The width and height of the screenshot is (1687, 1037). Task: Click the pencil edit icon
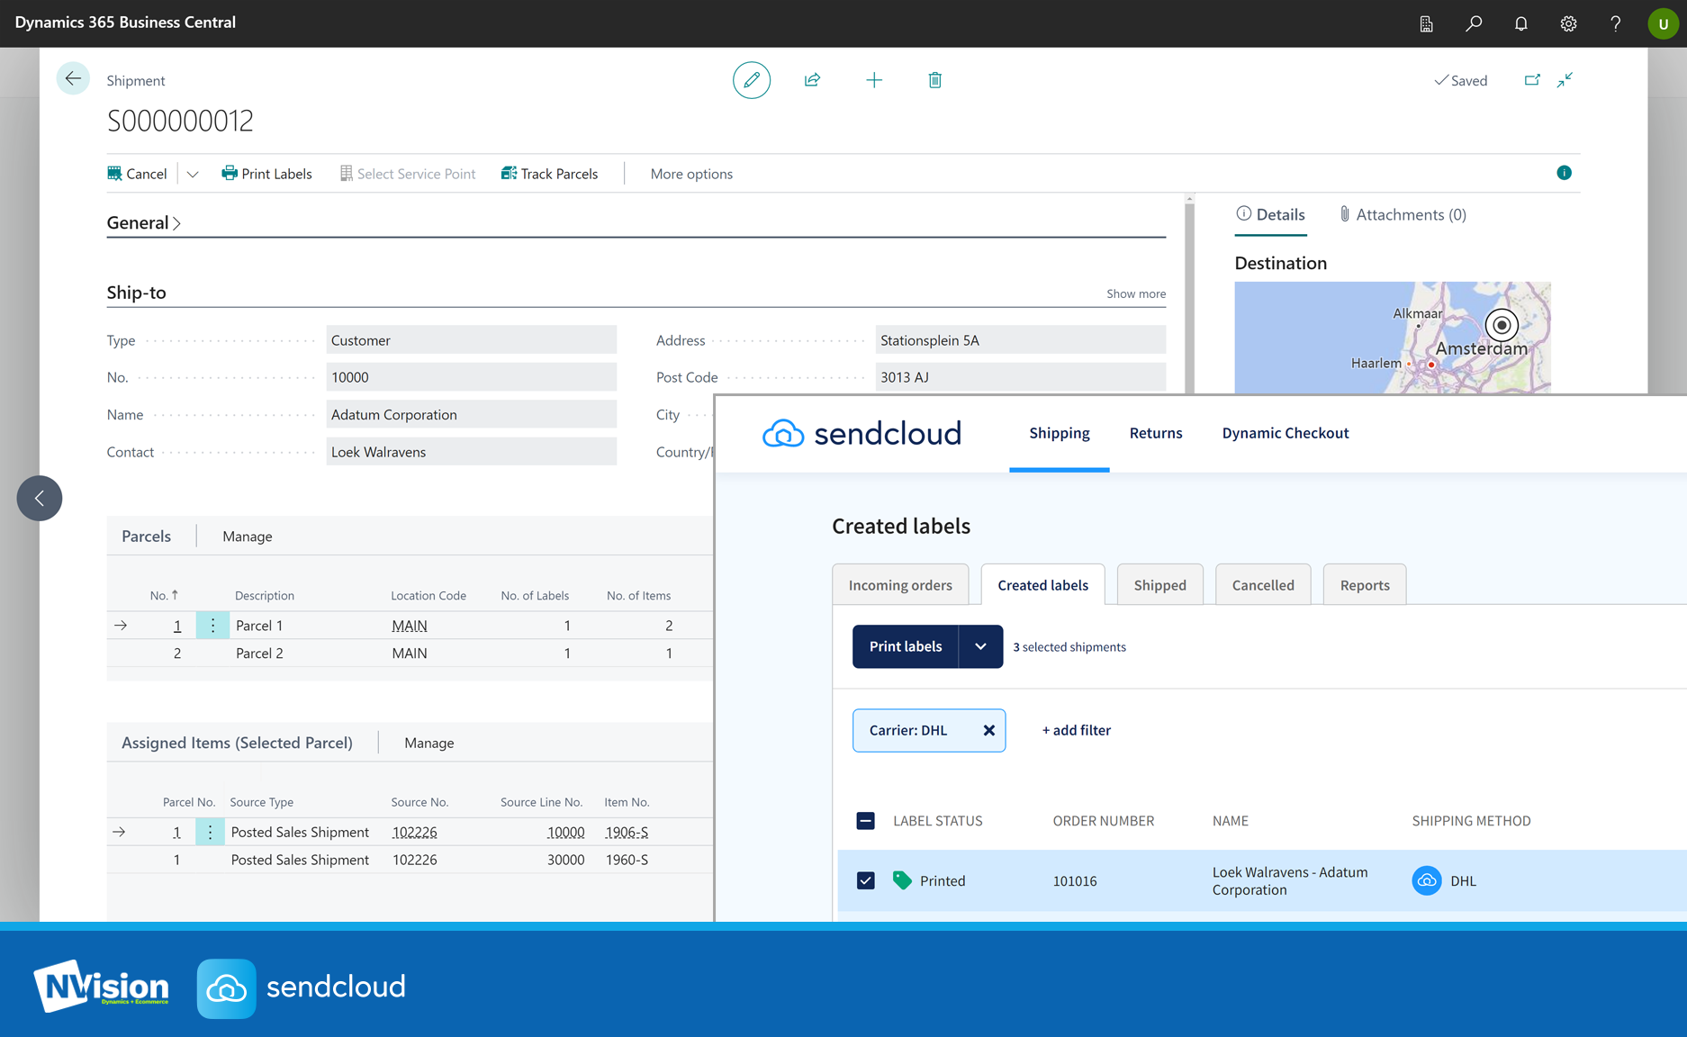pyautogui.click(x=751, y=80)
